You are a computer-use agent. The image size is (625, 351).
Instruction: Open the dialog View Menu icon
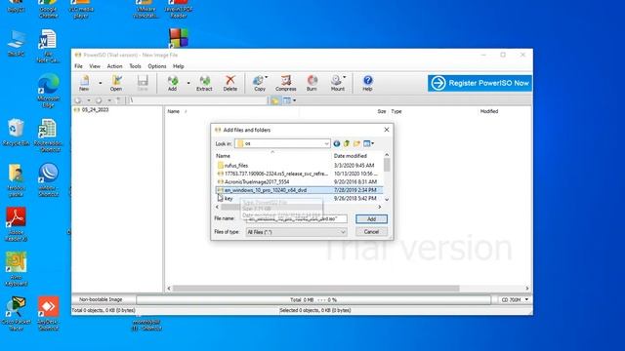pos(368,143)
